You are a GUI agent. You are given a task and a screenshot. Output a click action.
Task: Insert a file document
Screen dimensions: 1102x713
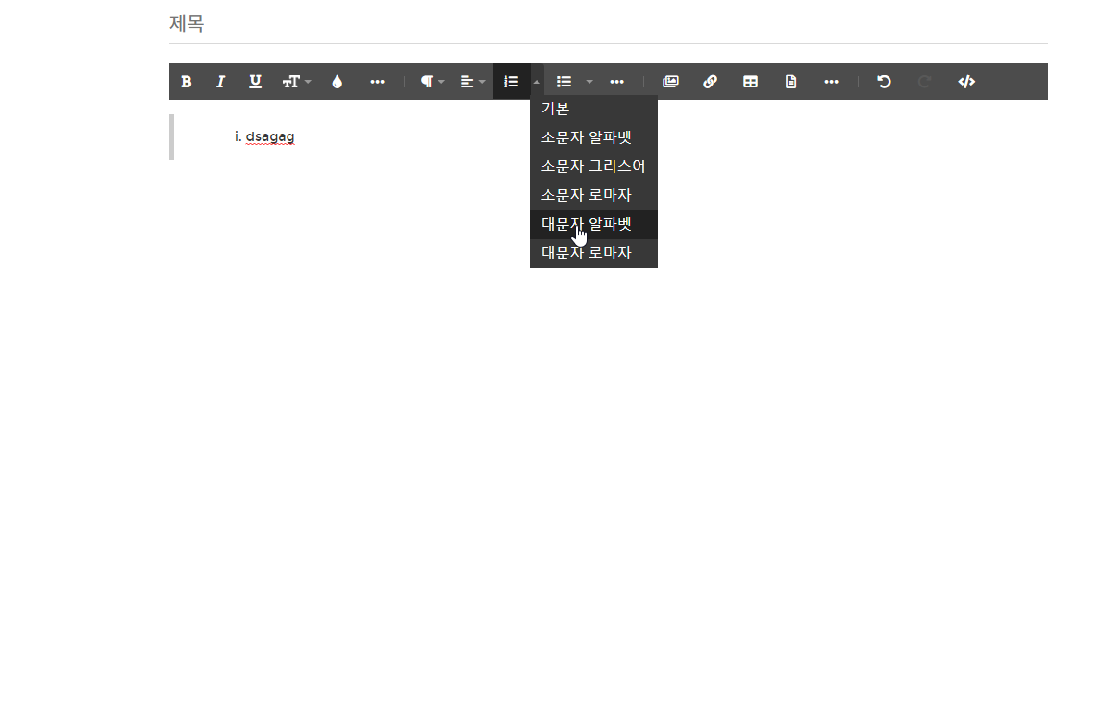(x=790, y=82)
